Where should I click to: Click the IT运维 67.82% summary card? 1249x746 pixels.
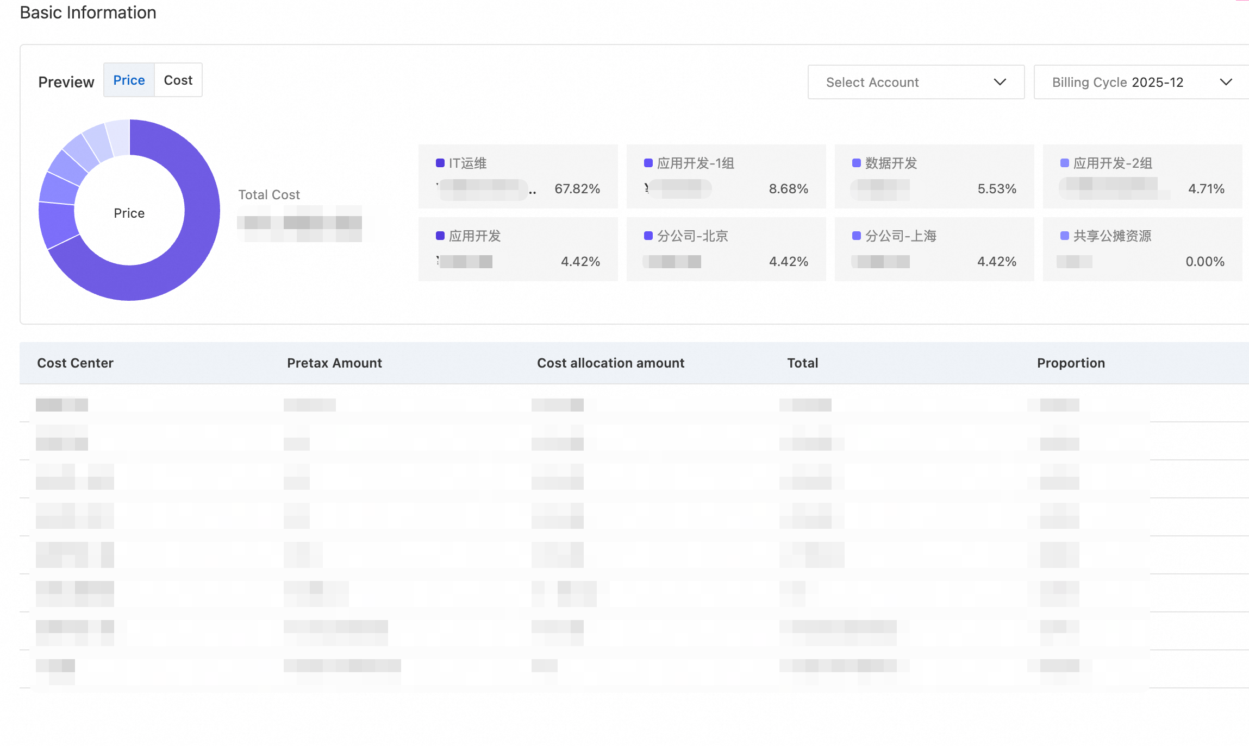click(x=517, y=176)
